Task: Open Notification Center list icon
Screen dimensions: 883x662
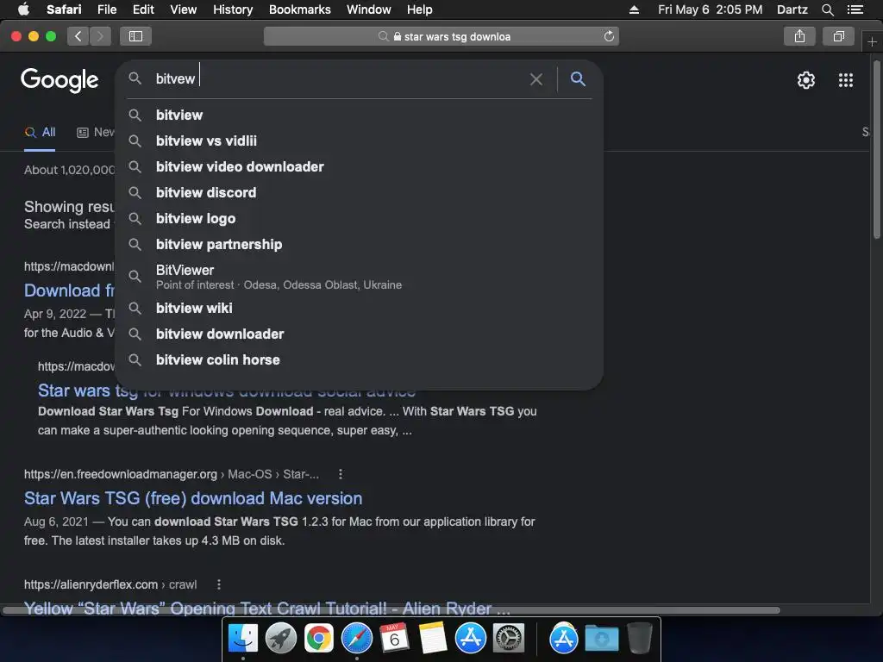Action: click(x=855, y=9)
